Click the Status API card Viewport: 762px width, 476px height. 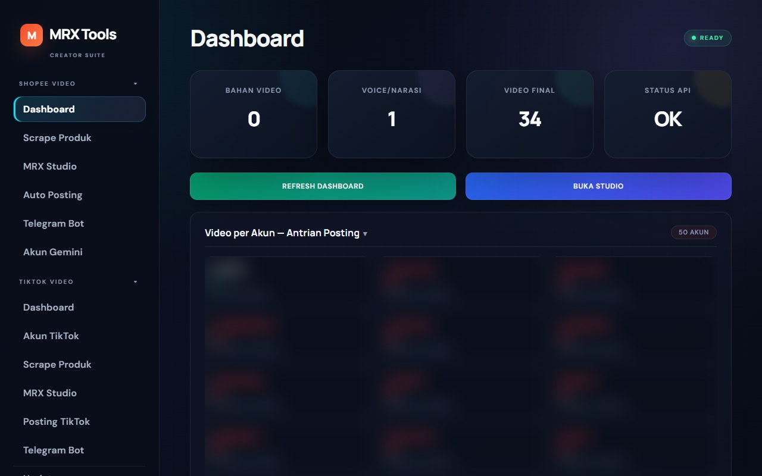coord(668,114)
